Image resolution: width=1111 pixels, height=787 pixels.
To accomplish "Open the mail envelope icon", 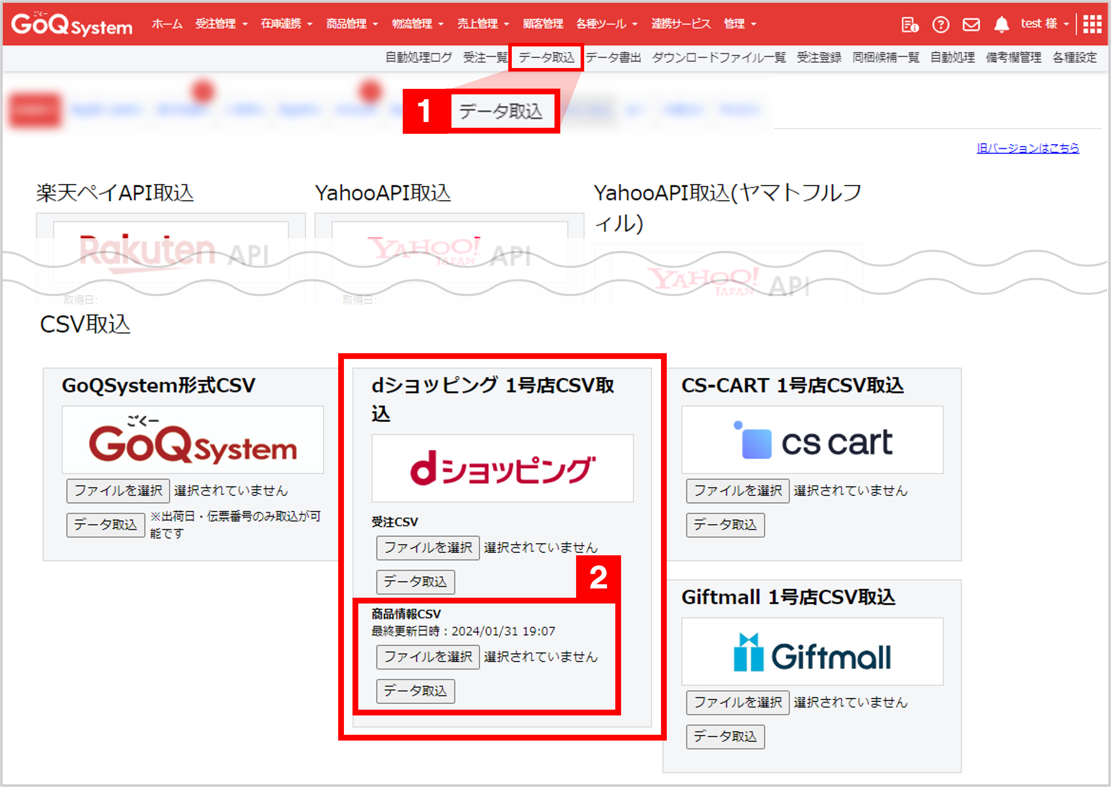I will (971, 24).
